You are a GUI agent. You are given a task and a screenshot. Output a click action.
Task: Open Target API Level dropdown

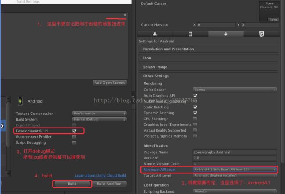pyautogui.click(x=235, y=175)
